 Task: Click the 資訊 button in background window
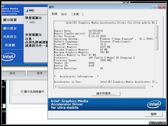click(13, 73)
